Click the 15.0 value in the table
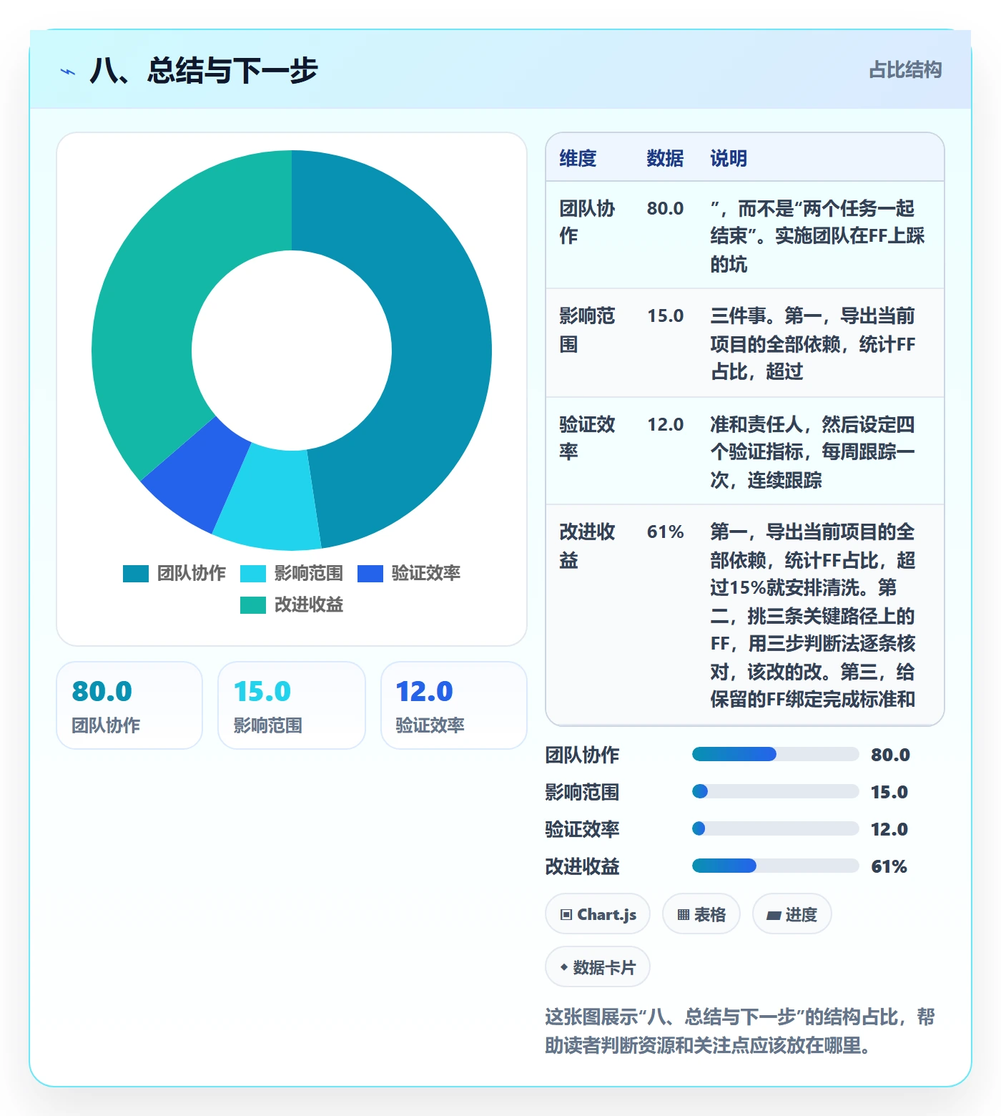 pos(665,315)
